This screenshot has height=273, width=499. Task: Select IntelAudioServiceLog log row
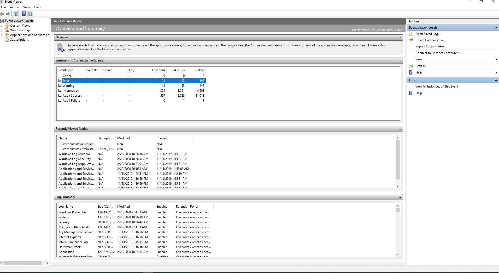pos(135,242)
